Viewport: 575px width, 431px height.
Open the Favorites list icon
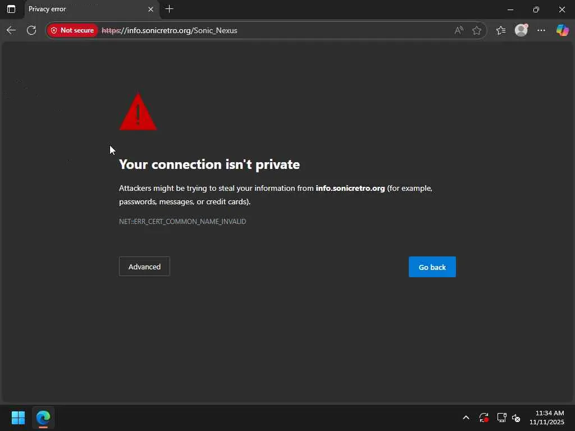point(501,30)
